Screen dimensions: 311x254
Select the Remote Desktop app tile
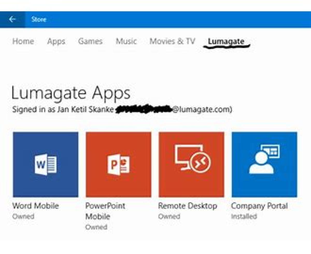(x=191, y=164)
